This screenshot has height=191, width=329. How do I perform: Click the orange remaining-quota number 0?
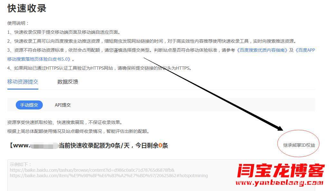(x=160, y=145)
